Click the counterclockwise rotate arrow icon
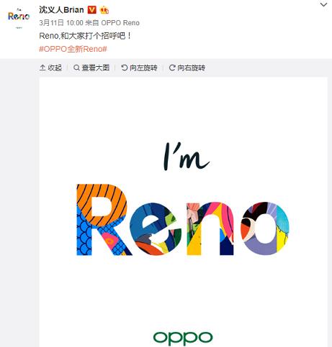 point(124,68)
